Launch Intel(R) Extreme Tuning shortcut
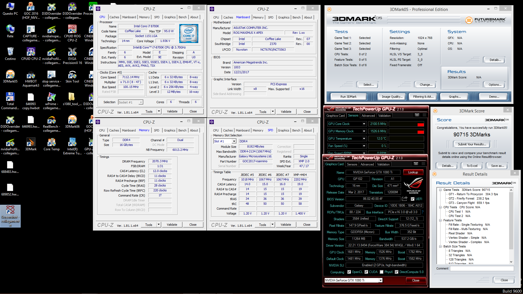Viewport: 523px width, 294px height. 72,146
